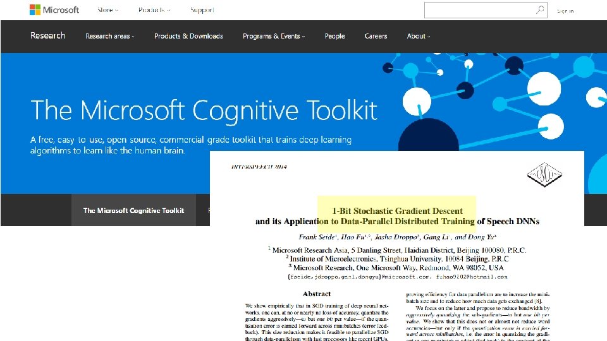
Task: Click the authors' email address line
Action: (397, 277)
